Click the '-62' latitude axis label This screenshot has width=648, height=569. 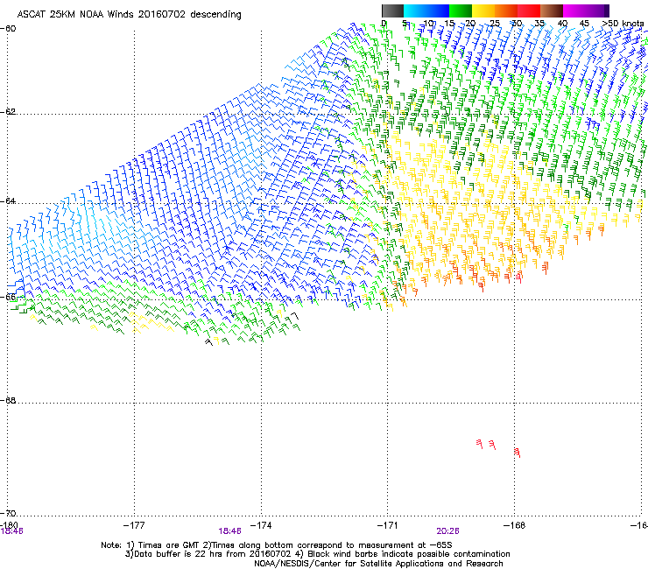(8, 111)
